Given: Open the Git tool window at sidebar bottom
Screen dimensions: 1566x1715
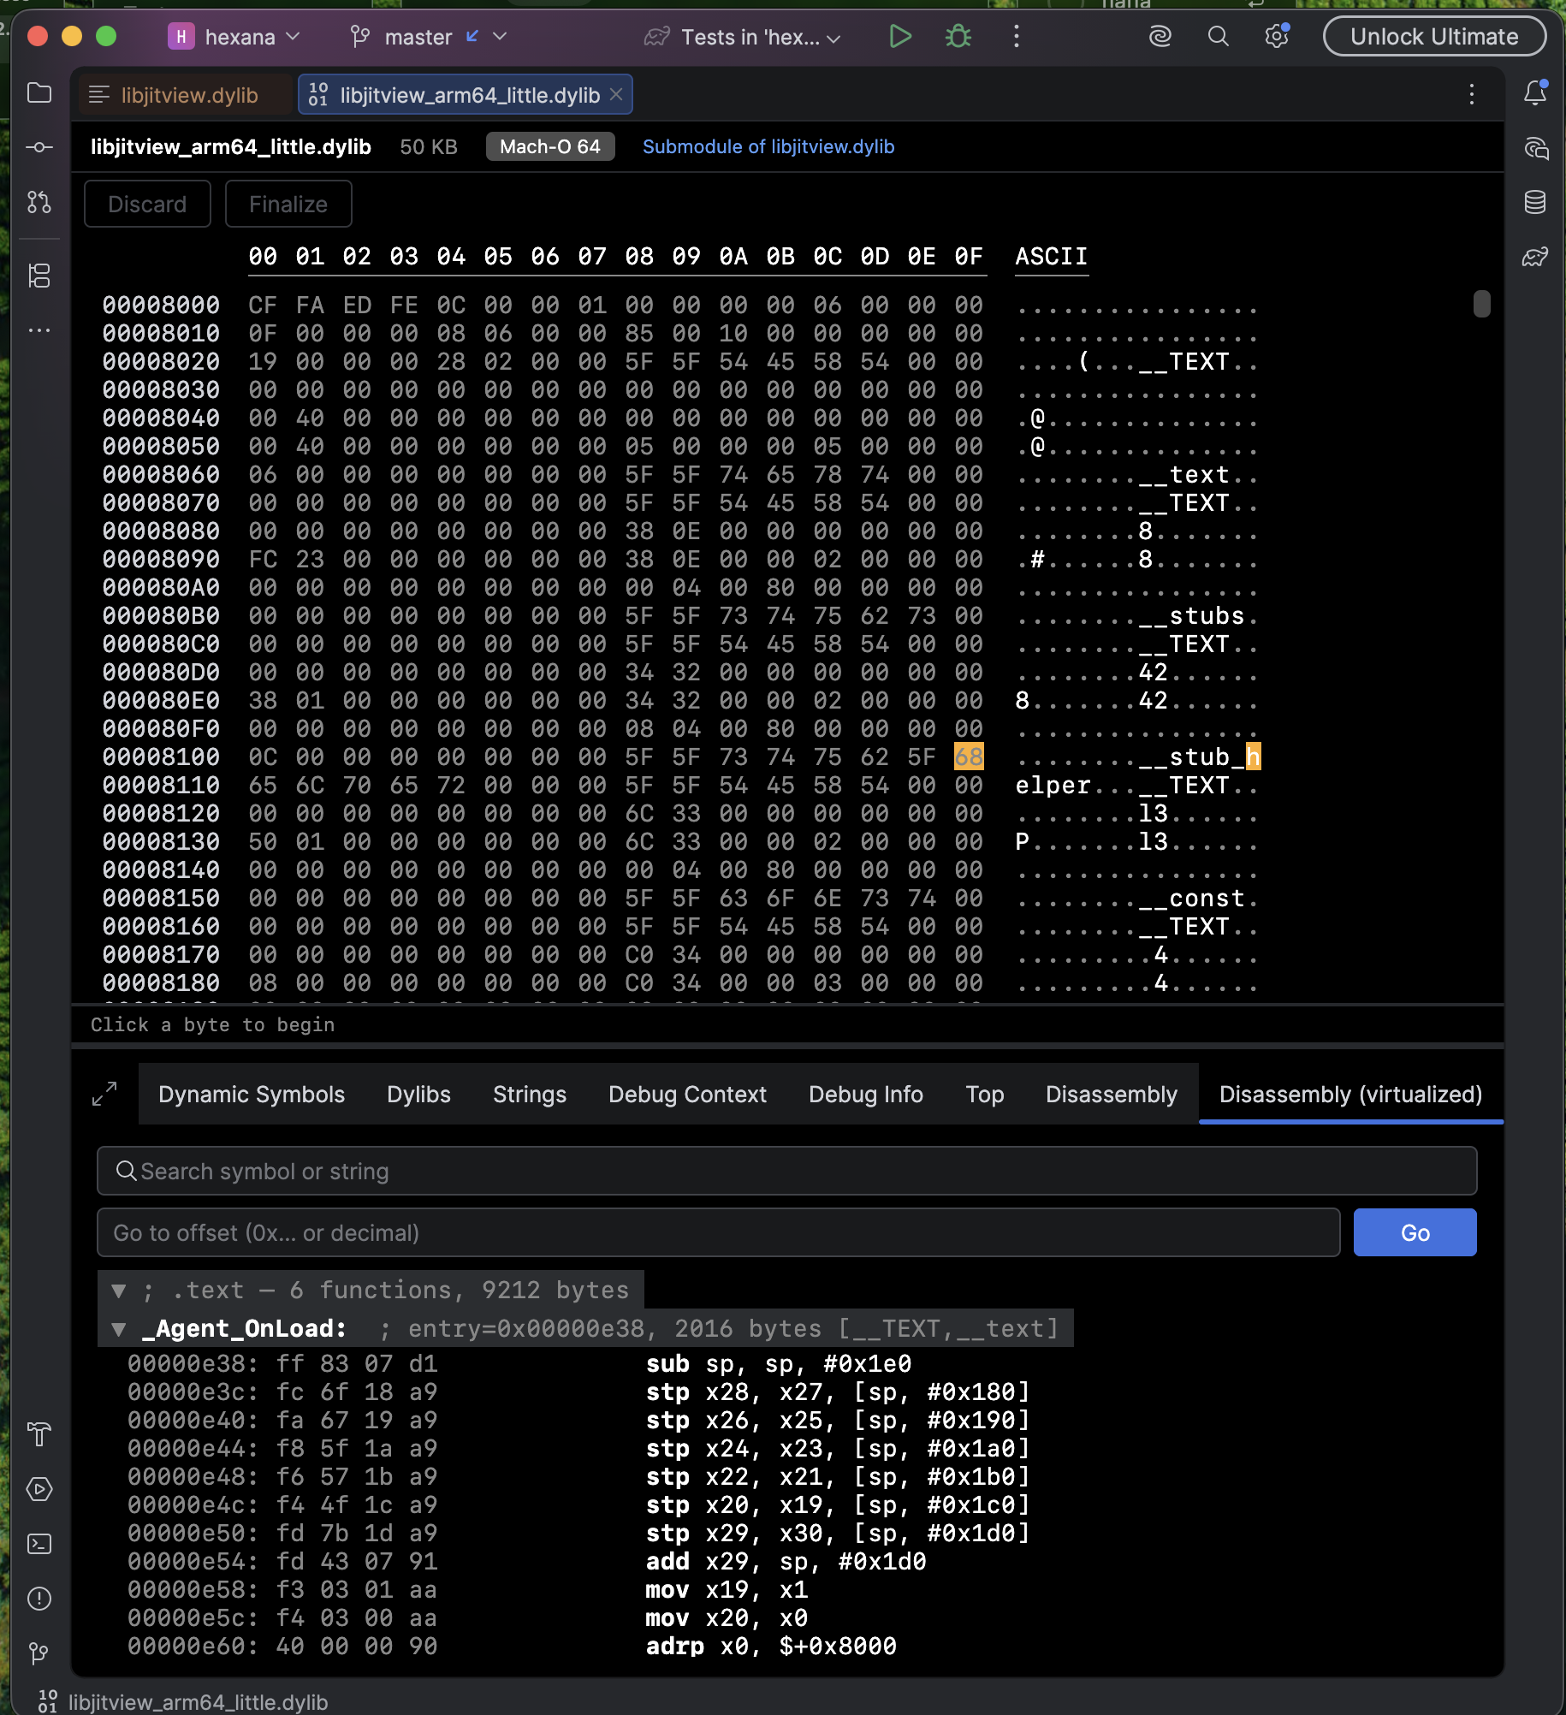Looking at the screenshot, I should pyautogui.click(x=39, y=1653).
